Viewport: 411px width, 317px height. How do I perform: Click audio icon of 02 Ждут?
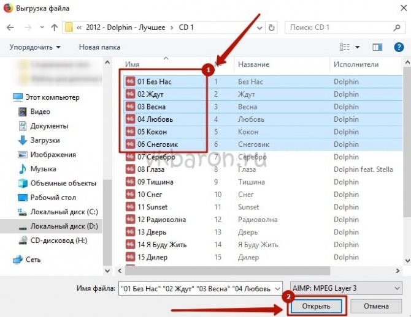[130, 94]
